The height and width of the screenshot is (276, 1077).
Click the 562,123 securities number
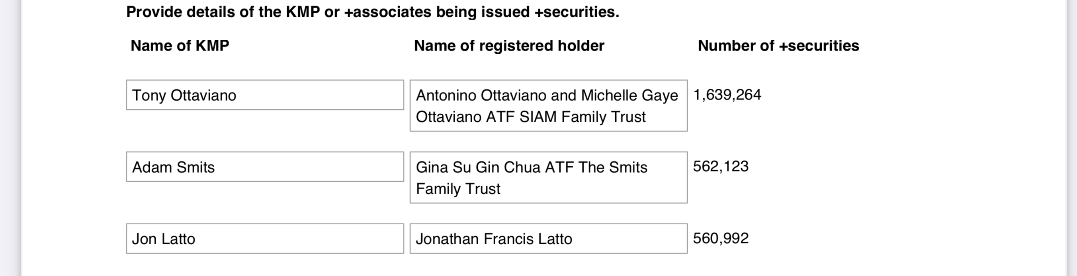point(721,167)
